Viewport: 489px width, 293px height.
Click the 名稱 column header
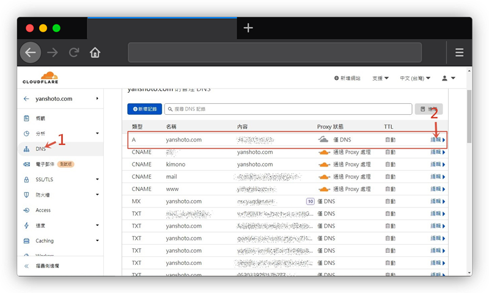(171, 127)
